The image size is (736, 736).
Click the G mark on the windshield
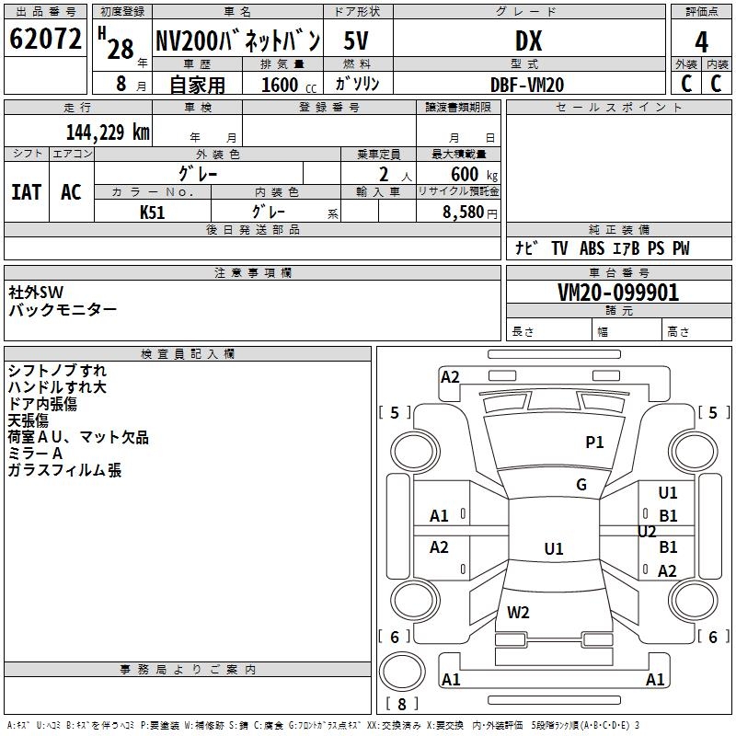point(581,485)
